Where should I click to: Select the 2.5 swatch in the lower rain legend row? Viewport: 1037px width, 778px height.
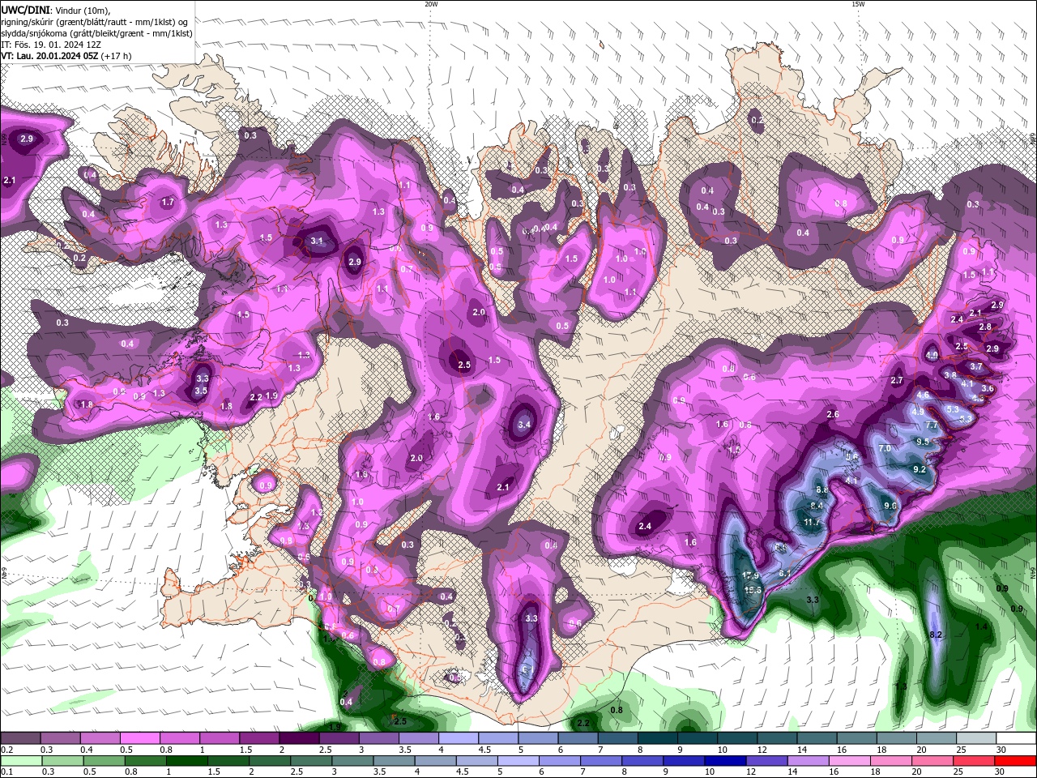coord(310,761)
